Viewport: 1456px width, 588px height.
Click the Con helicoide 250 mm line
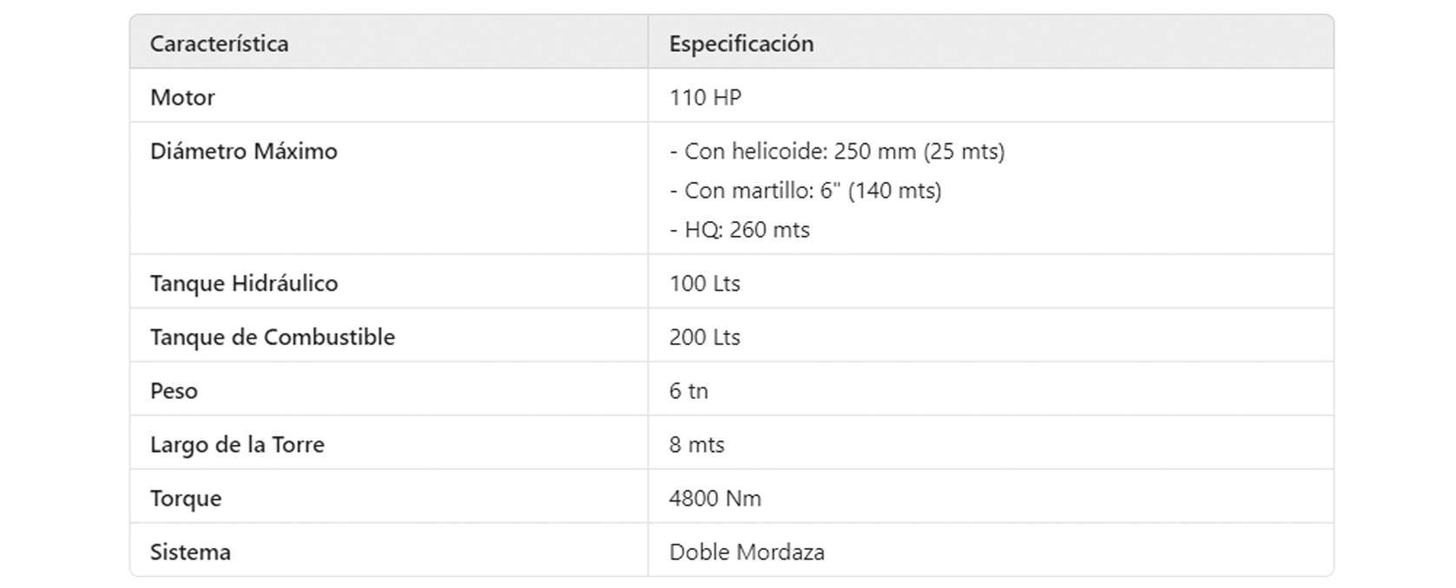[x=837, y=151]
